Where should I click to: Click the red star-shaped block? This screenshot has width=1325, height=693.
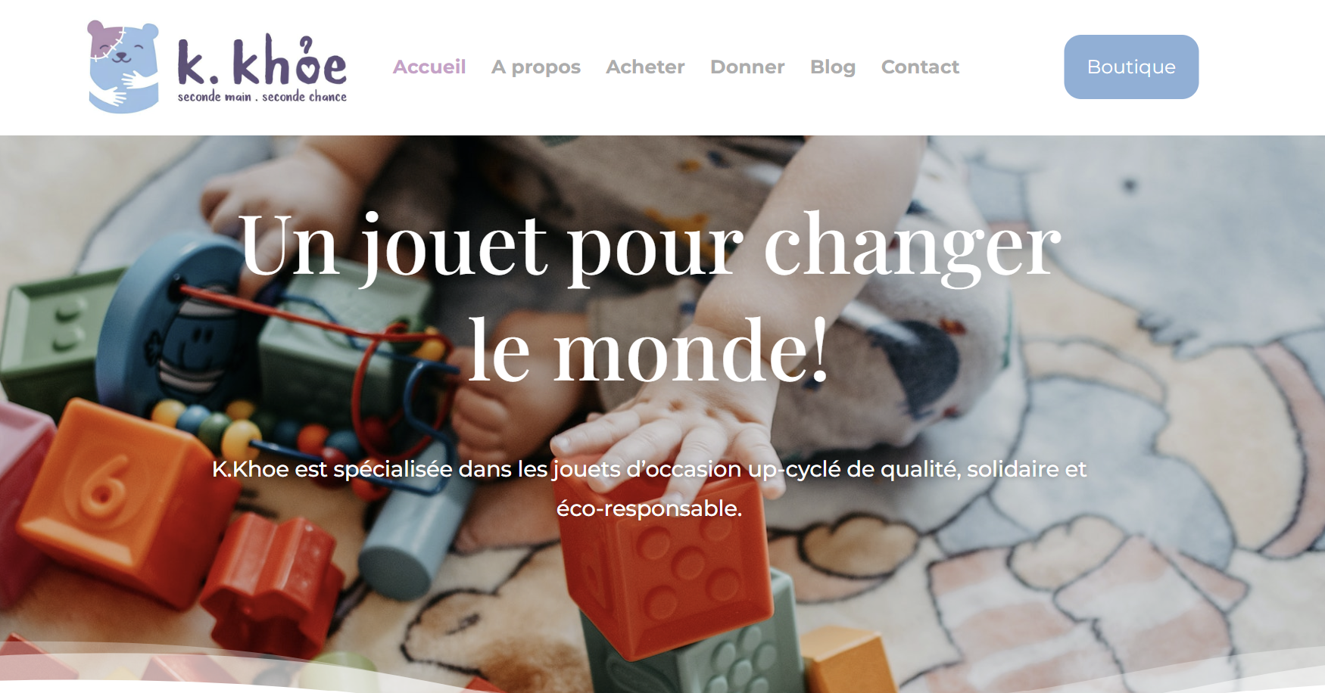tap(273, 584)
